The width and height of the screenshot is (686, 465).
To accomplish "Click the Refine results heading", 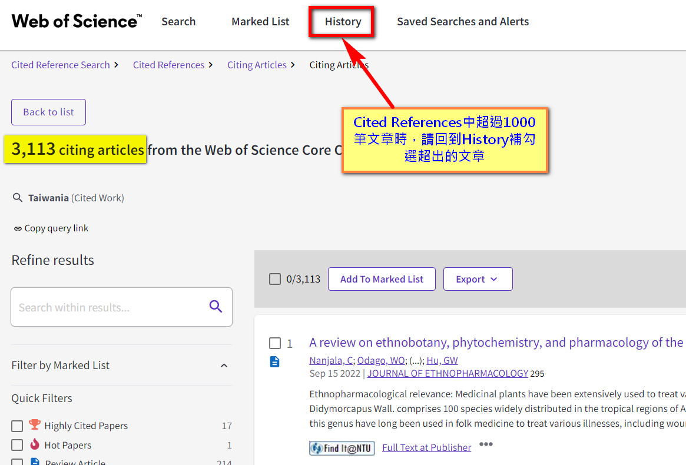I will tap(52, 260).
